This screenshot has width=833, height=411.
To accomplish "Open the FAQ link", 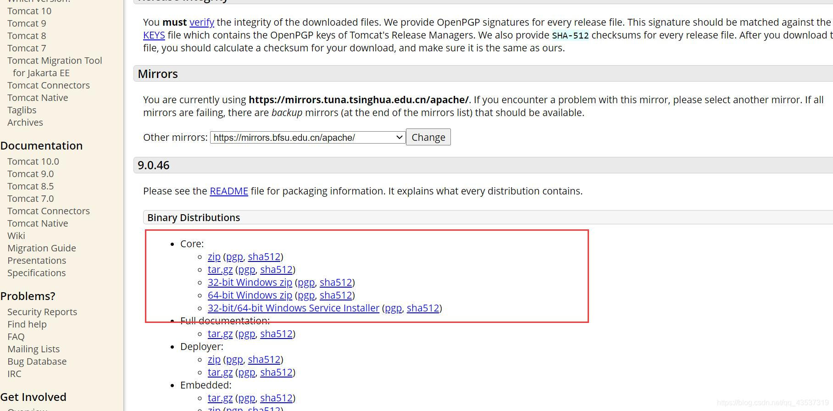I will (16, 337).
